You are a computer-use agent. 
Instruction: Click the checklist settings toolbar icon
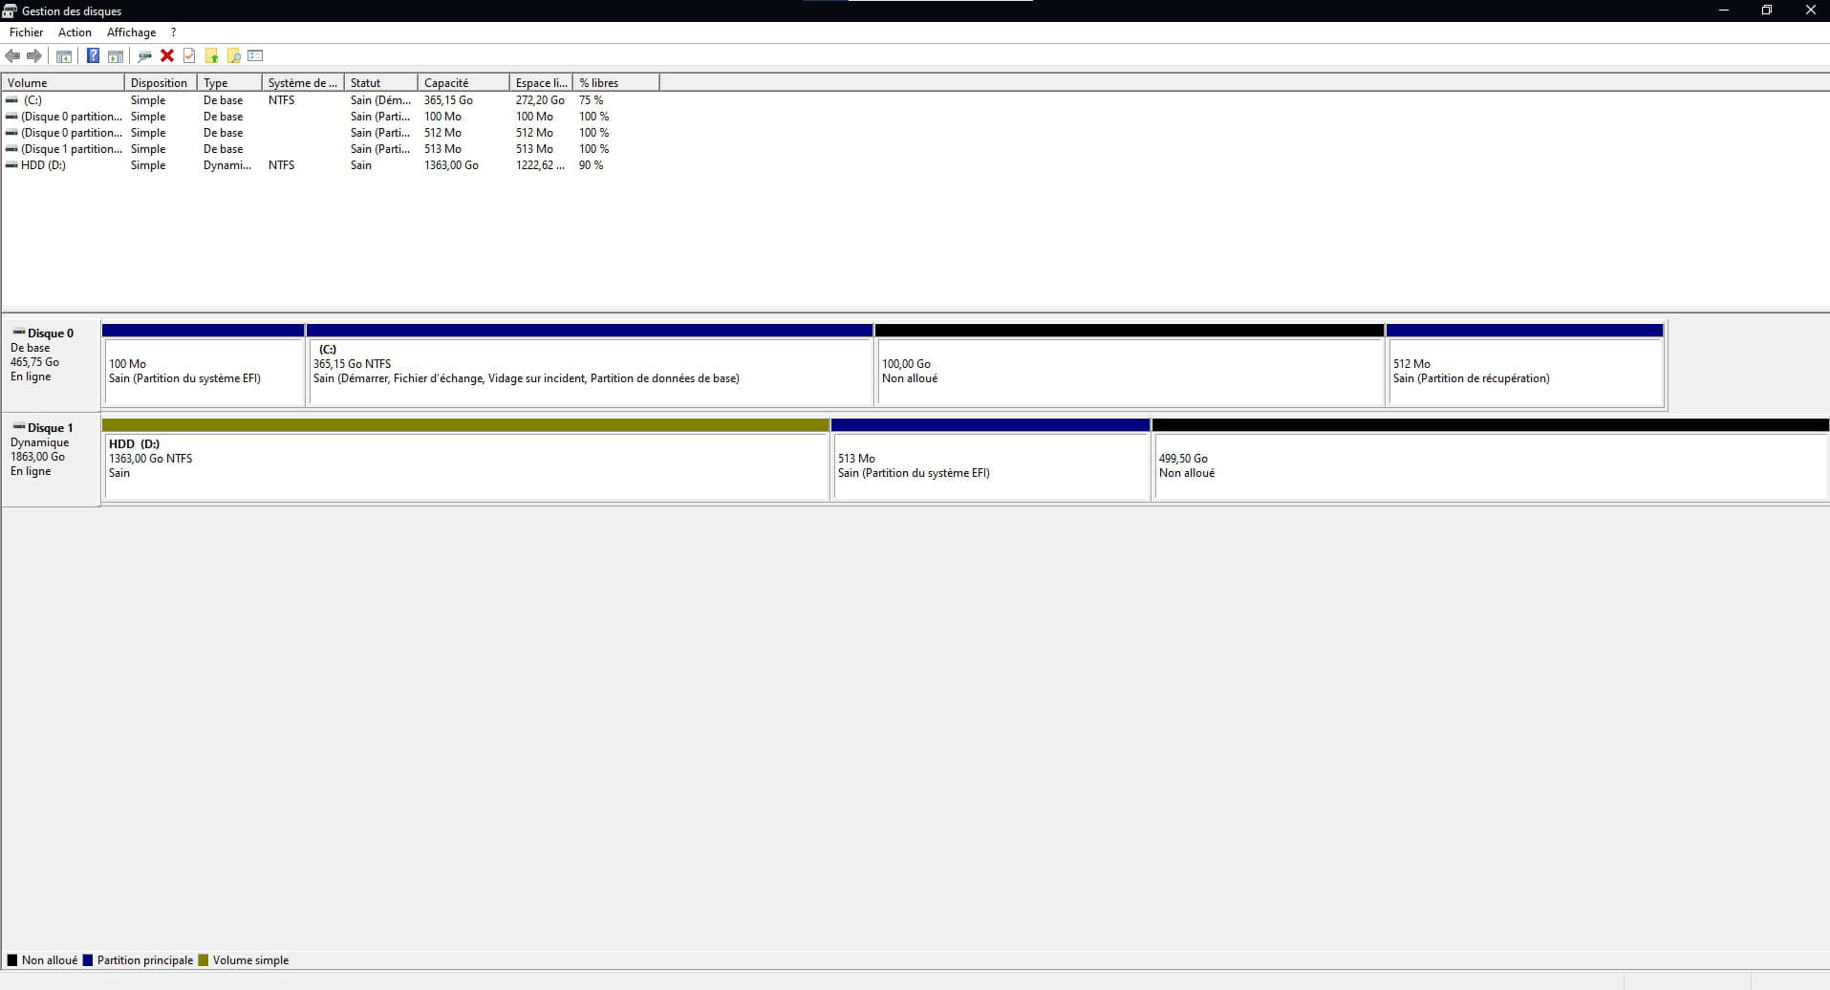click(x=255, y=56)
